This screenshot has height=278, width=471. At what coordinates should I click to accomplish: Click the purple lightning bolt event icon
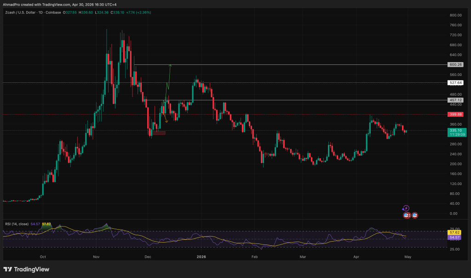pyautogui.click(x=406, y=208)
